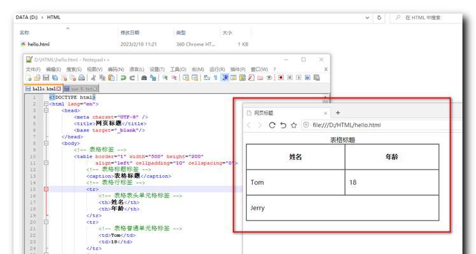Toggle show all characters pilcrow

pos(216,78)
